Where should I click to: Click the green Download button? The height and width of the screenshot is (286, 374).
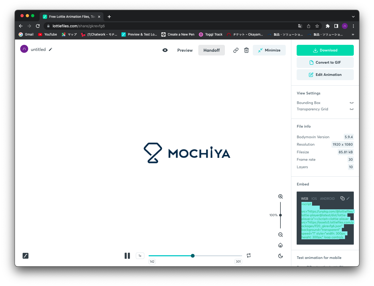pyautogui.click(x=325, y=50)
